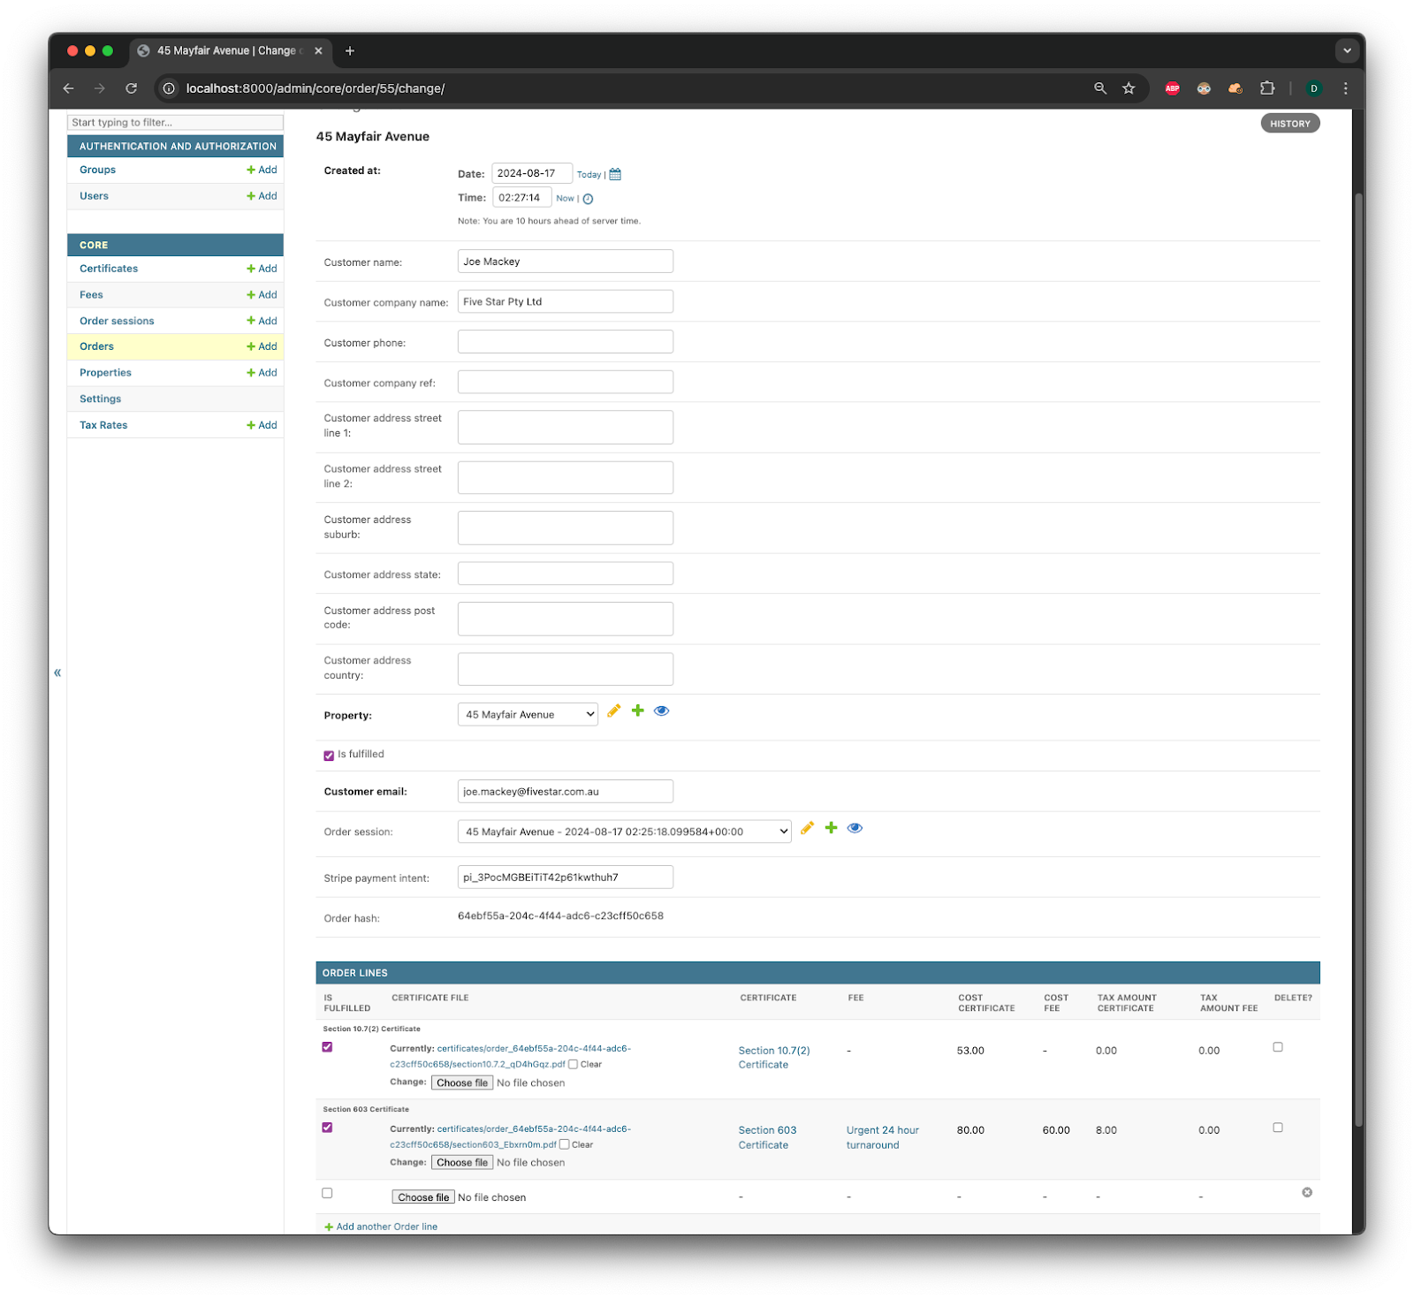
Task: Edit selected Property with pencil icon
Action: [614, 710]
